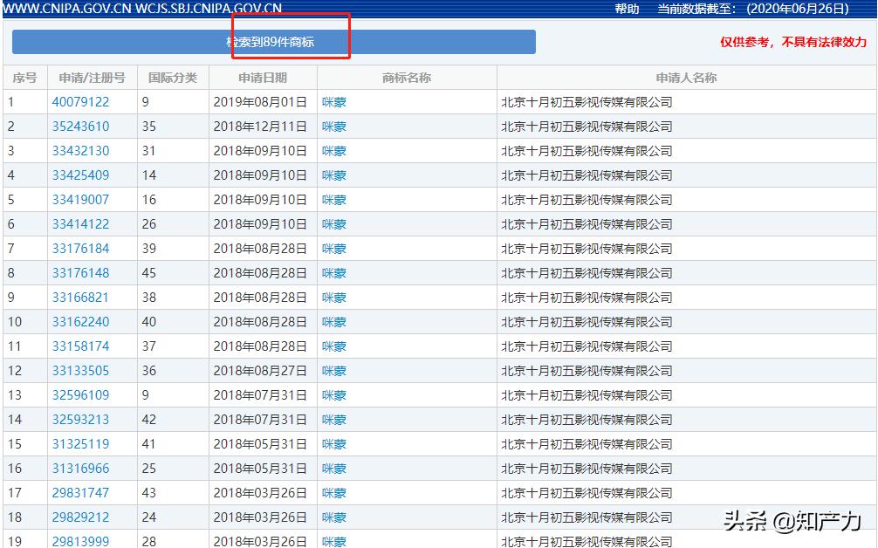This screenshot has height=548, width=878.
Task: Open registration number 29813999
Action: coord(80,542)
